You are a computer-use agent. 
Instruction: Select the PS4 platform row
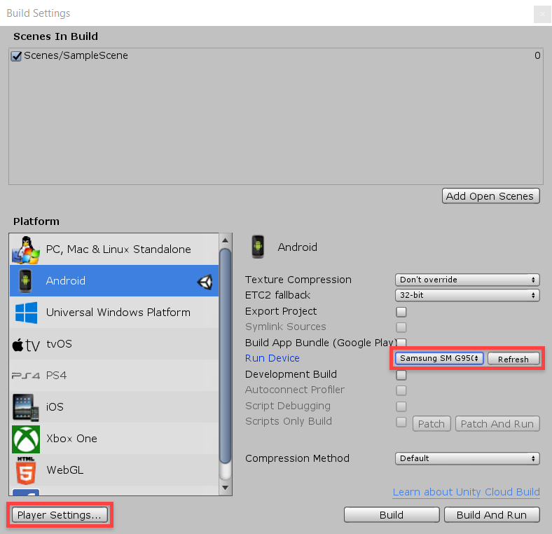coord(114,376)
